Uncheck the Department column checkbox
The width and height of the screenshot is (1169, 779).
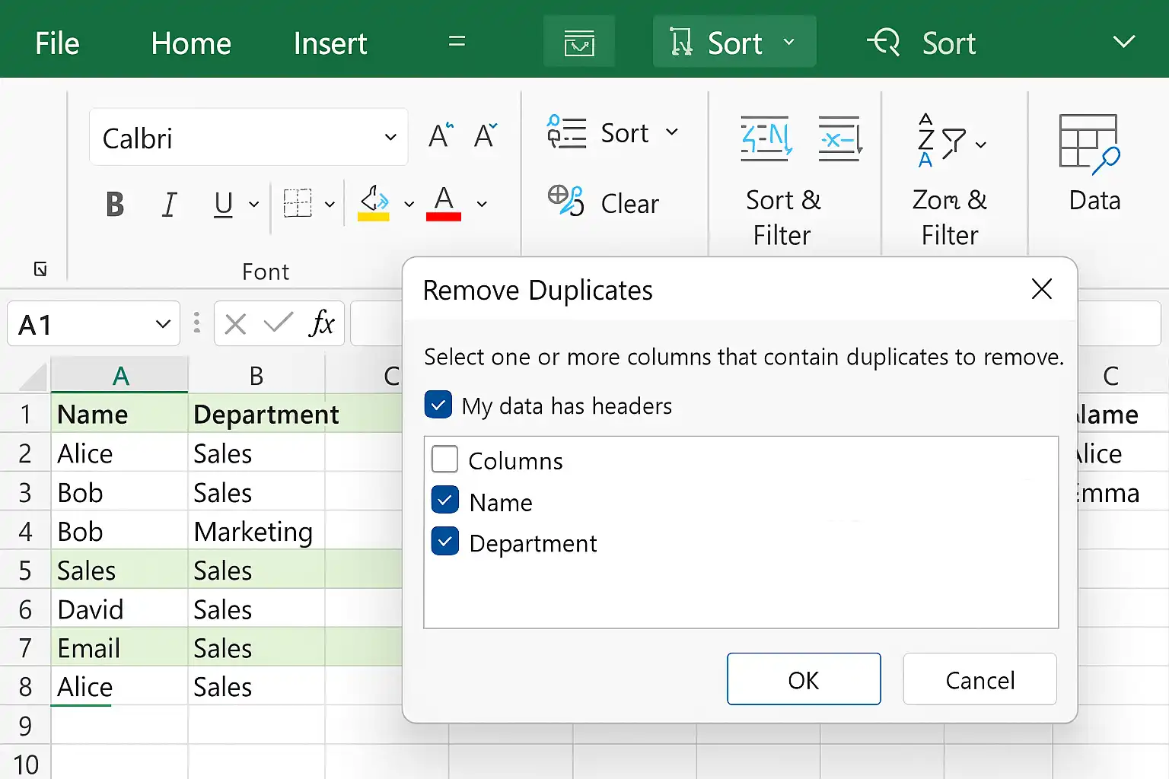[x=444, y=542]
